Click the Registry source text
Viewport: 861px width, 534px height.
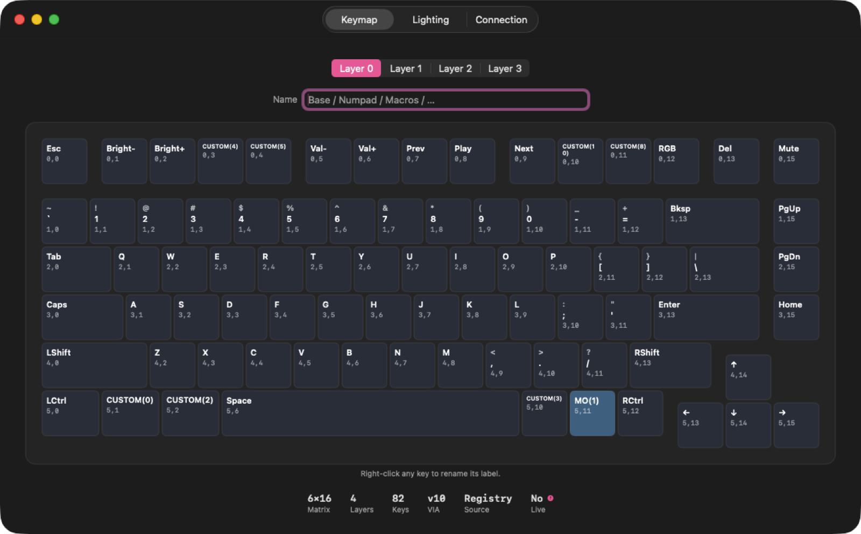pos(488,498)
